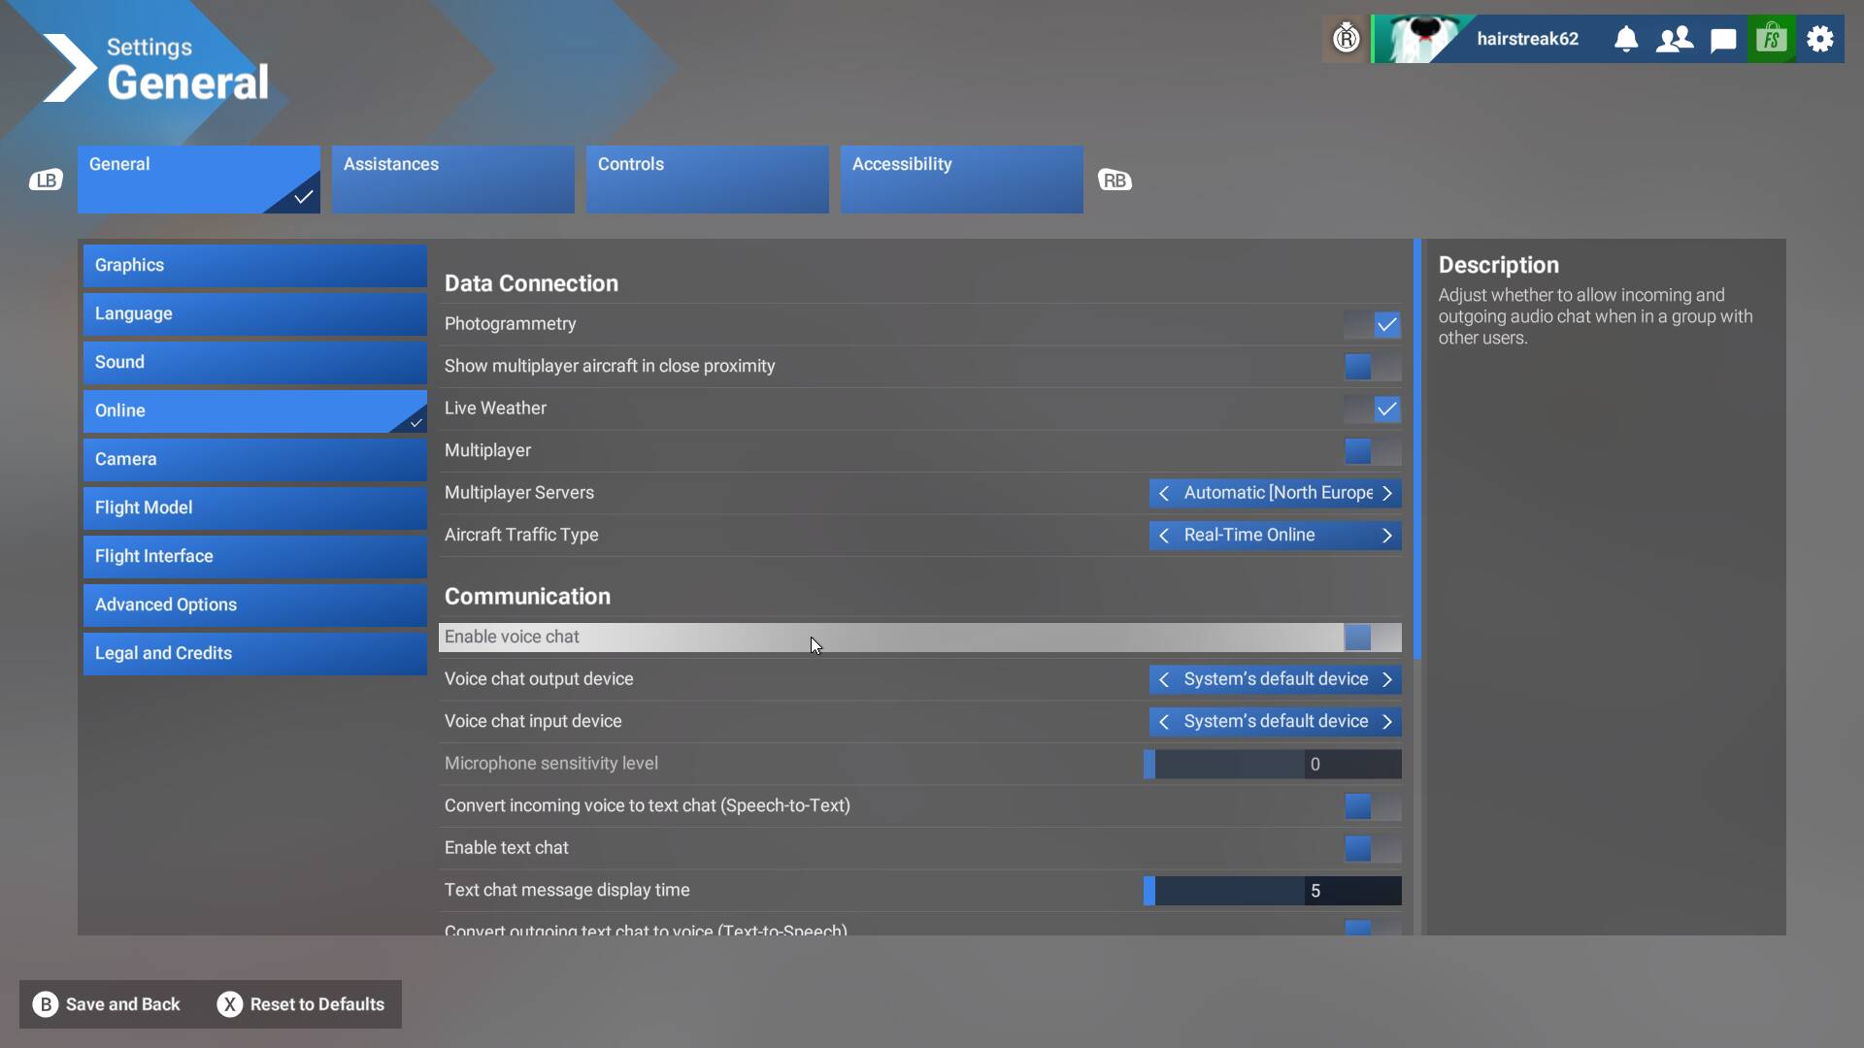Click the settings gear icon

[x=1820, y=39]
